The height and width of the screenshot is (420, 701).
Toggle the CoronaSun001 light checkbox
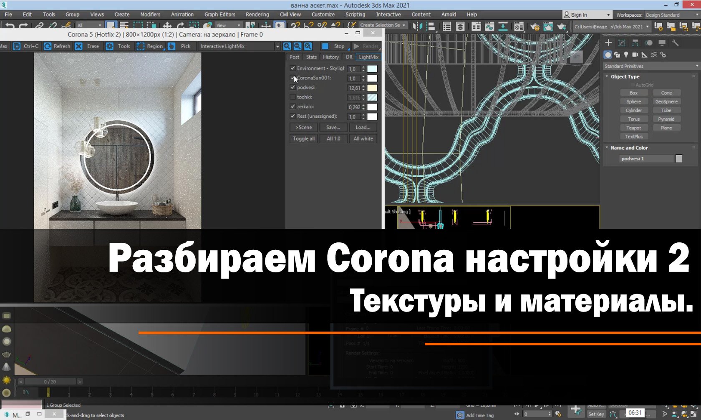(x=293, y=78)
